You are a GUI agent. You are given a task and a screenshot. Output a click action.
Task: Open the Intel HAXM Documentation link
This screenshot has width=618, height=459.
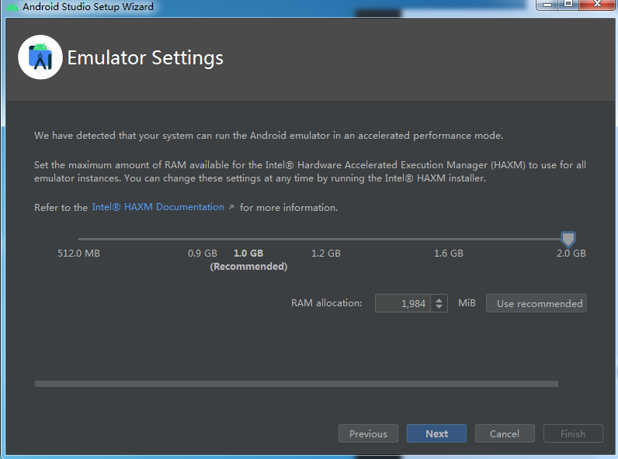[x=158, y=207]
